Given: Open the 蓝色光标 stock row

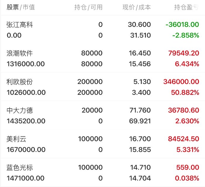Looking at the screenshot, I should (x=102, y=173).
